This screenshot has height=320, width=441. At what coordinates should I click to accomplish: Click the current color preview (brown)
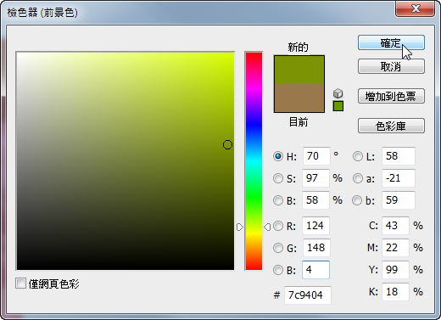[299, 98]
